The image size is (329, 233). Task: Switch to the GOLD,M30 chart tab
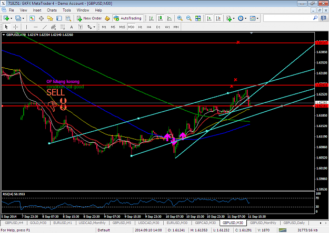(x=38, y=223)
